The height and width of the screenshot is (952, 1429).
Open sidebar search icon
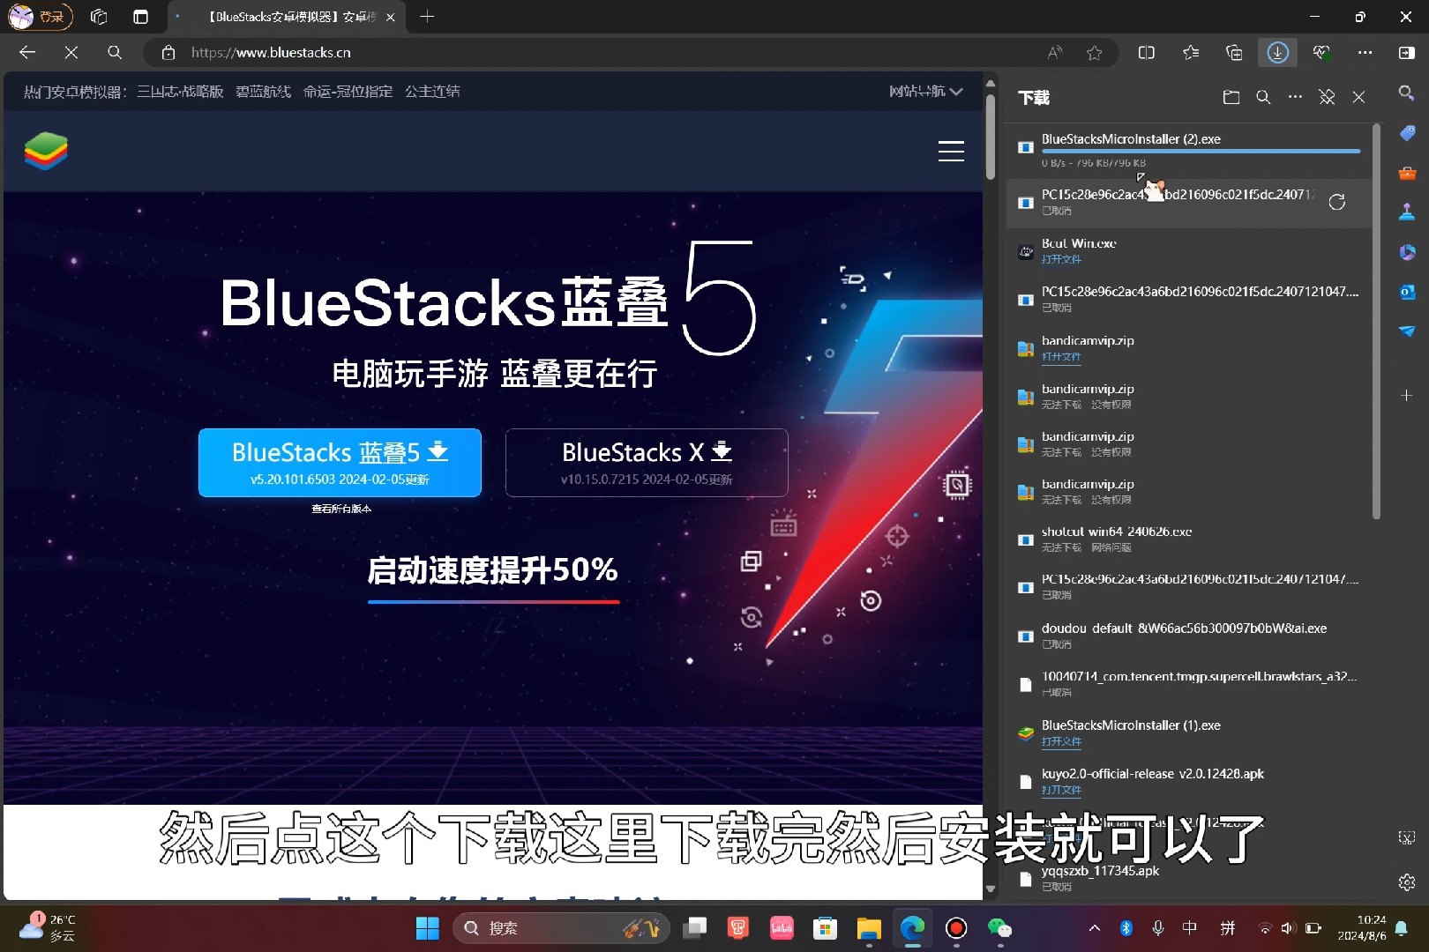click(1407, 93)
